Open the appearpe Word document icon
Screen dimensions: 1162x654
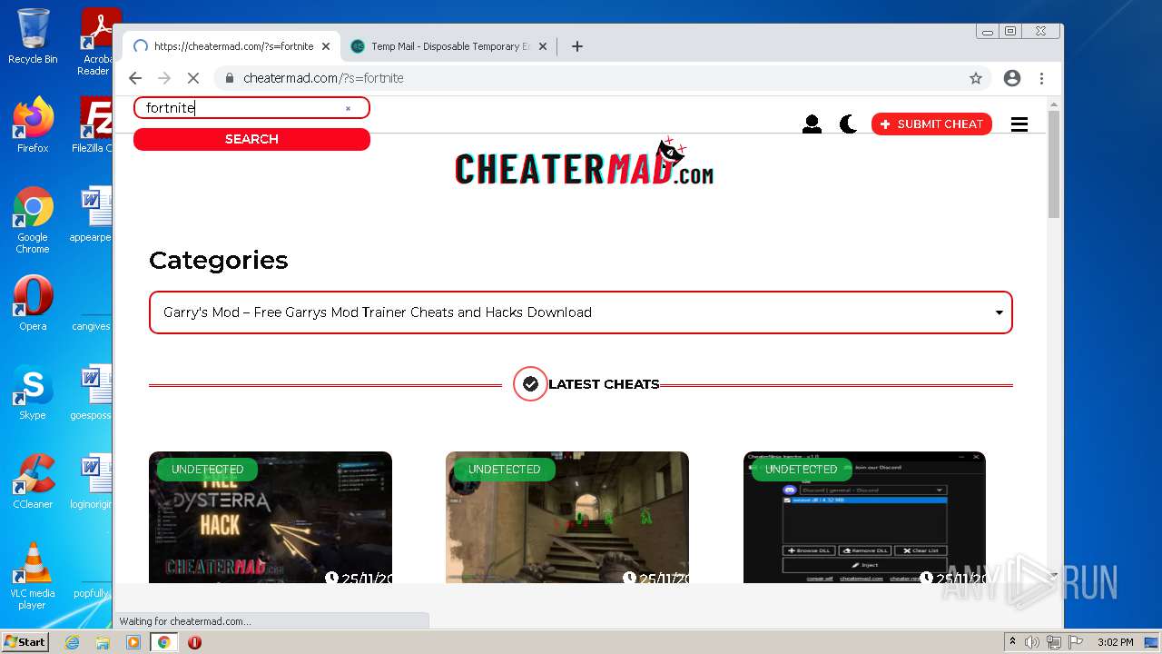pos(94,214)
